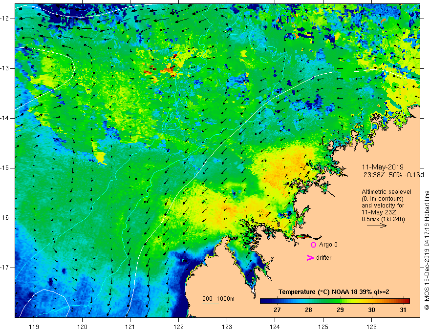430x332 pixels.
Task: Click the 125 longitude axis label
Action: tap(323, 327)
